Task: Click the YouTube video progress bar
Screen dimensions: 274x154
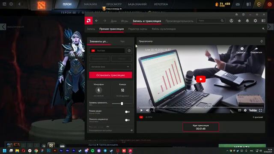Action: pyautogui.click(x=201, y=107)
